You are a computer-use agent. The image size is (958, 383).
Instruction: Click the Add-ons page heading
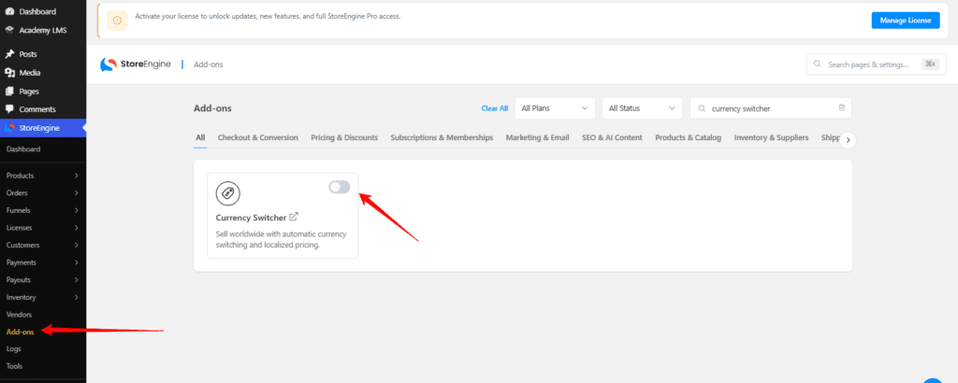(x=212, y=108)
